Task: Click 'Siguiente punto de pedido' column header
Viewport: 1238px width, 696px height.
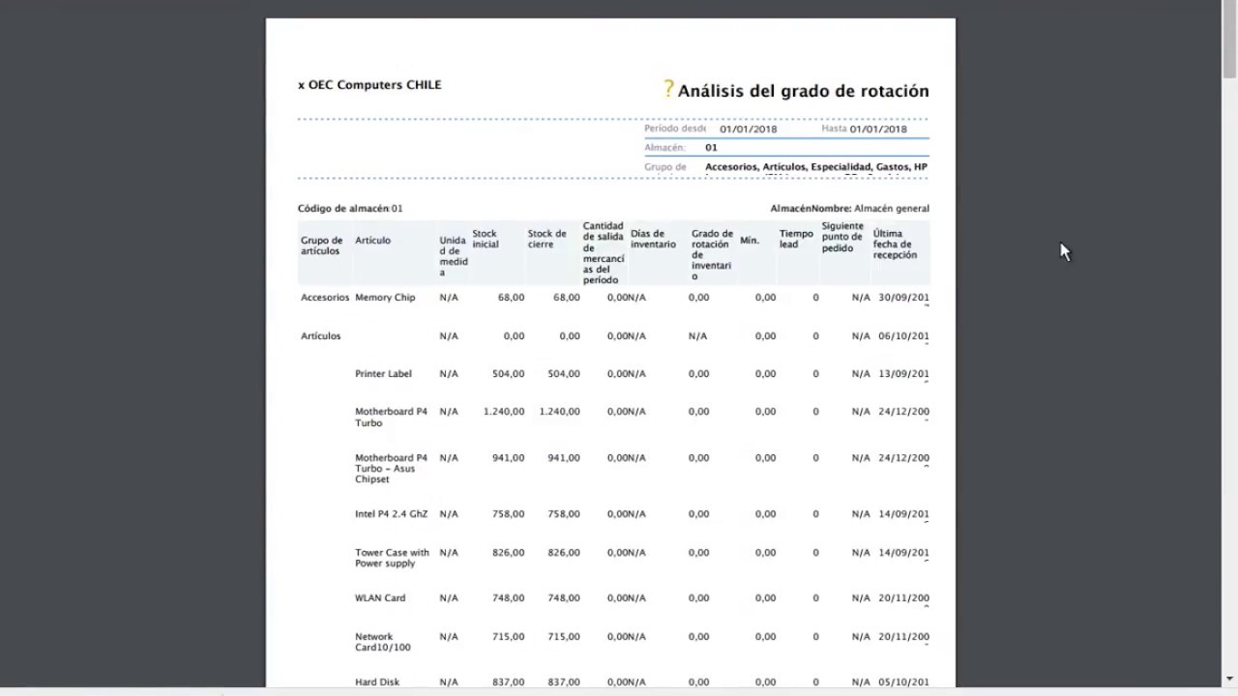Action: [844, 237]
